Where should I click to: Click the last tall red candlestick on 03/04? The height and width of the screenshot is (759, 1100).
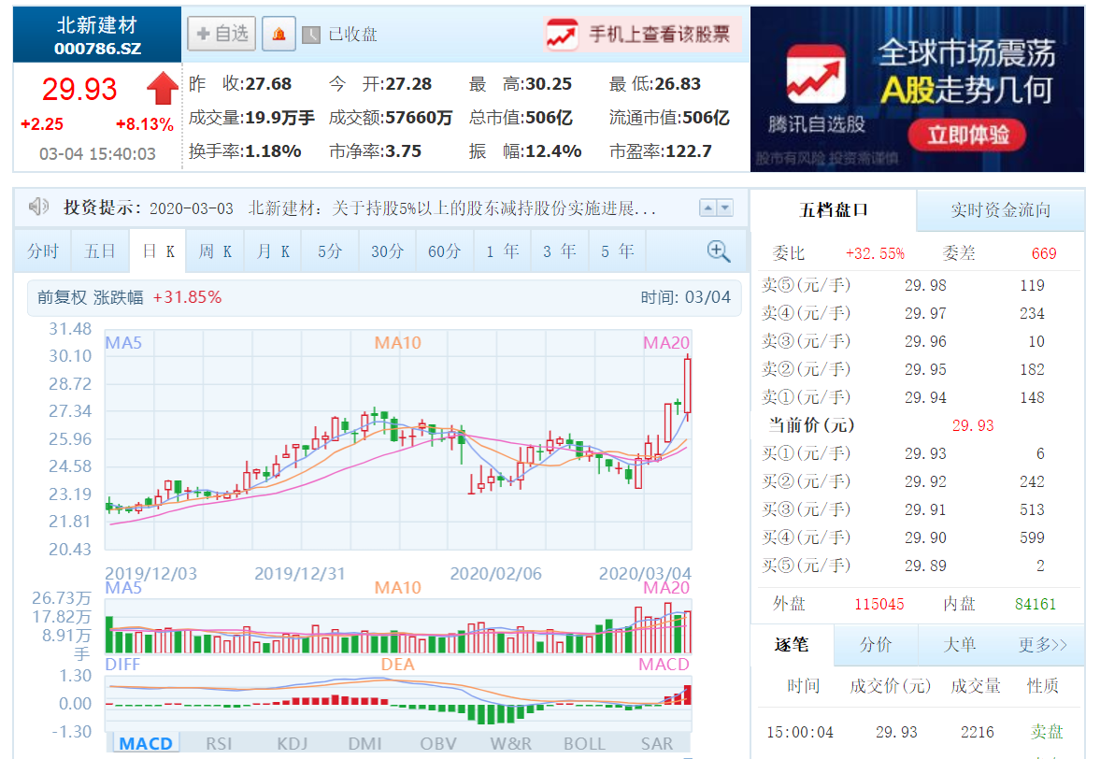click(688, 388)
